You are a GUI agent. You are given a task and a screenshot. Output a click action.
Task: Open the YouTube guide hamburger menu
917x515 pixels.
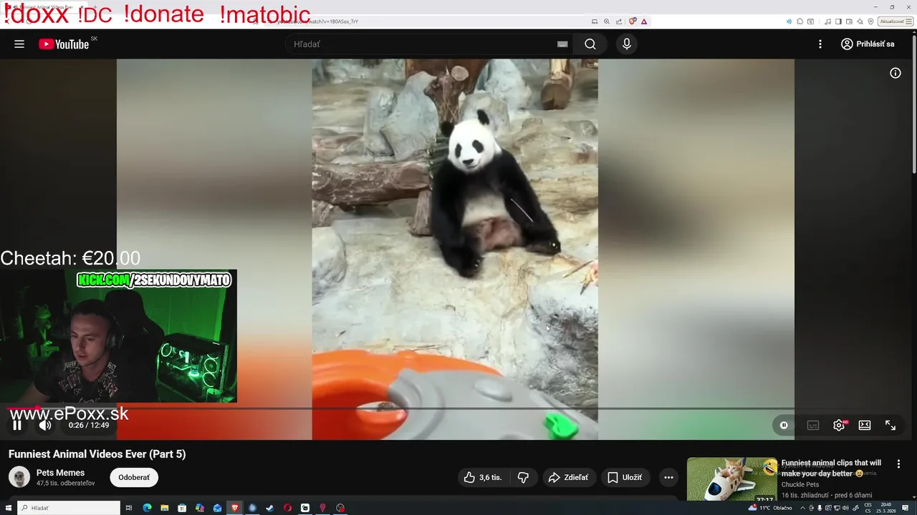[x=19, y=44]
